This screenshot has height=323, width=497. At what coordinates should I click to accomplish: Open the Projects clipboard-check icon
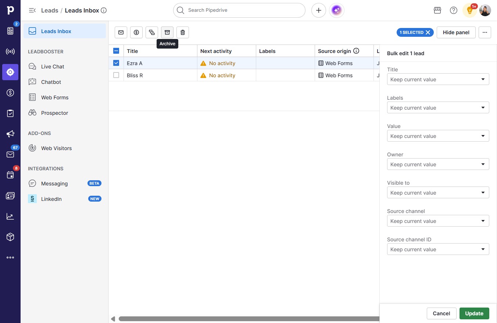[10, 113]
